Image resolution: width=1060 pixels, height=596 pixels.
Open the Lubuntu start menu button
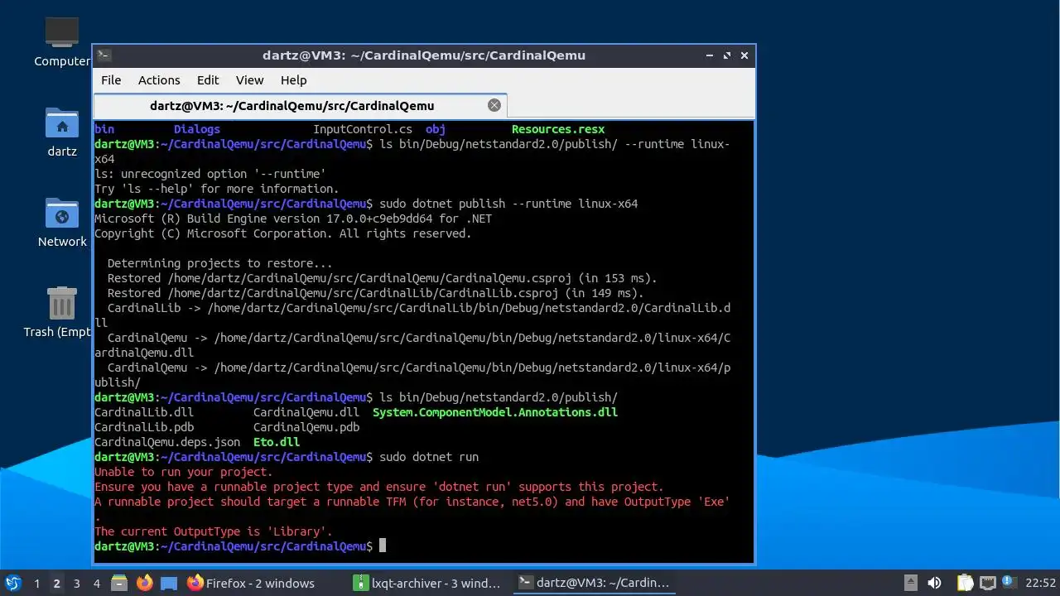(12, 583)
